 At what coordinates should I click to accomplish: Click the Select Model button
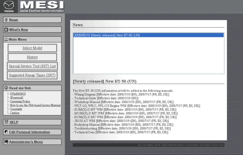click(x=32, y=48)
